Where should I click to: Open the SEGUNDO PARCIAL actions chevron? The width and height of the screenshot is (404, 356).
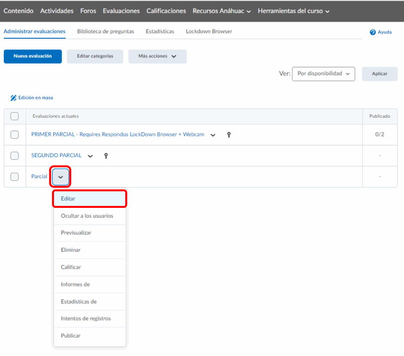click(90, 156)
